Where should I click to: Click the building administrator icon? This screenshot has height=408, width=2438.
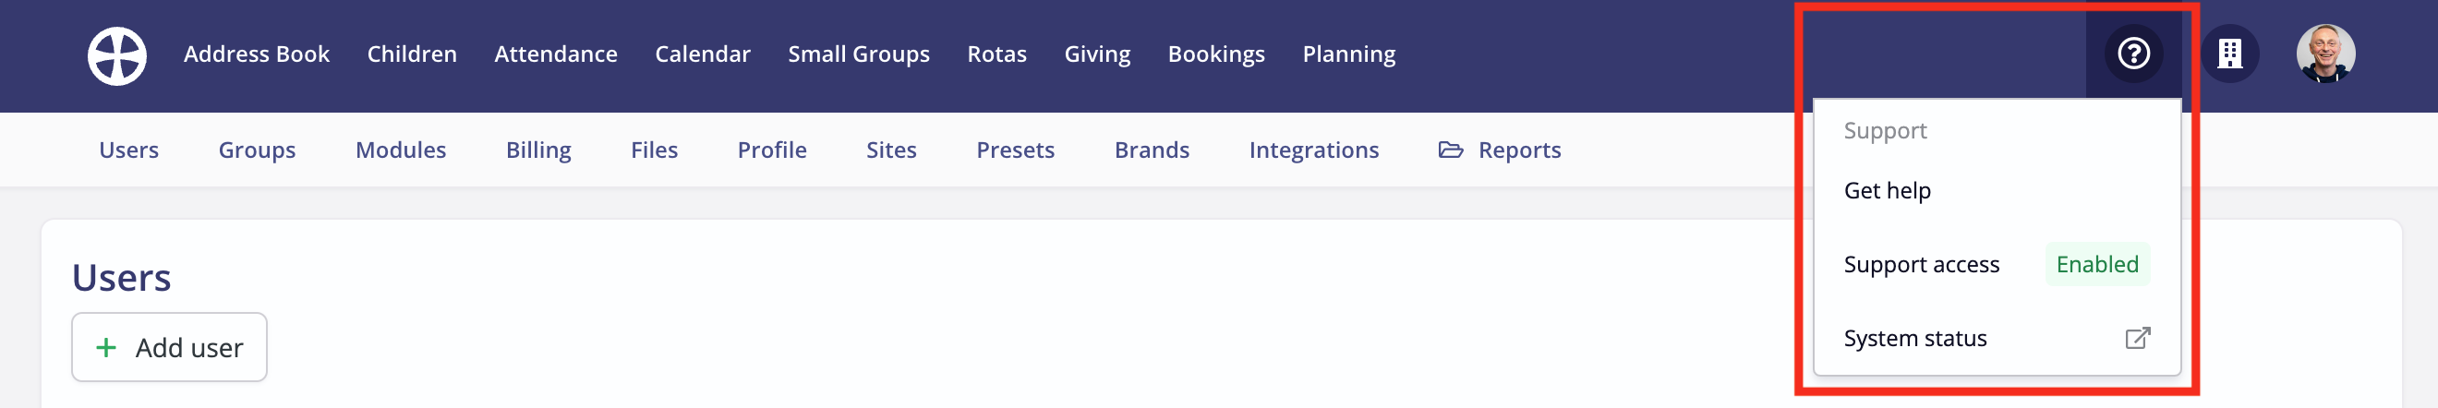point(2230,54)
